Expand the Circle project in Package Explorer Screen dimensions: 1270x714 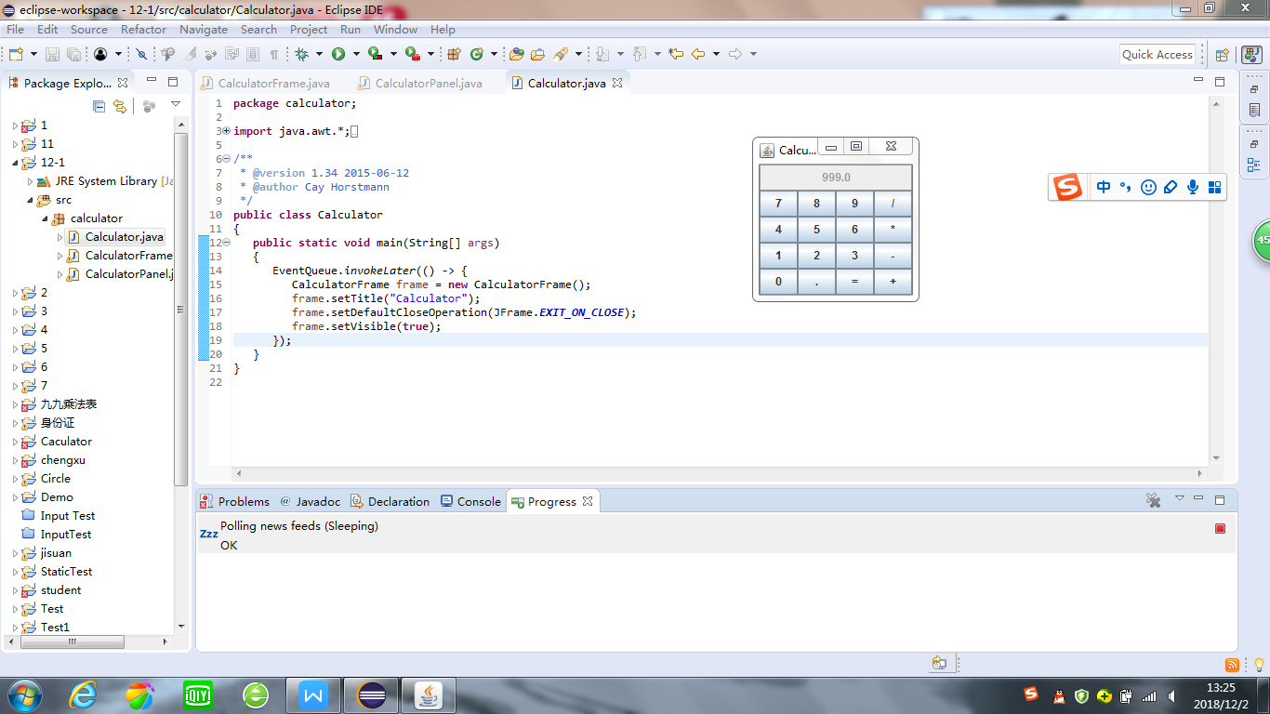[x=16, y=479]
